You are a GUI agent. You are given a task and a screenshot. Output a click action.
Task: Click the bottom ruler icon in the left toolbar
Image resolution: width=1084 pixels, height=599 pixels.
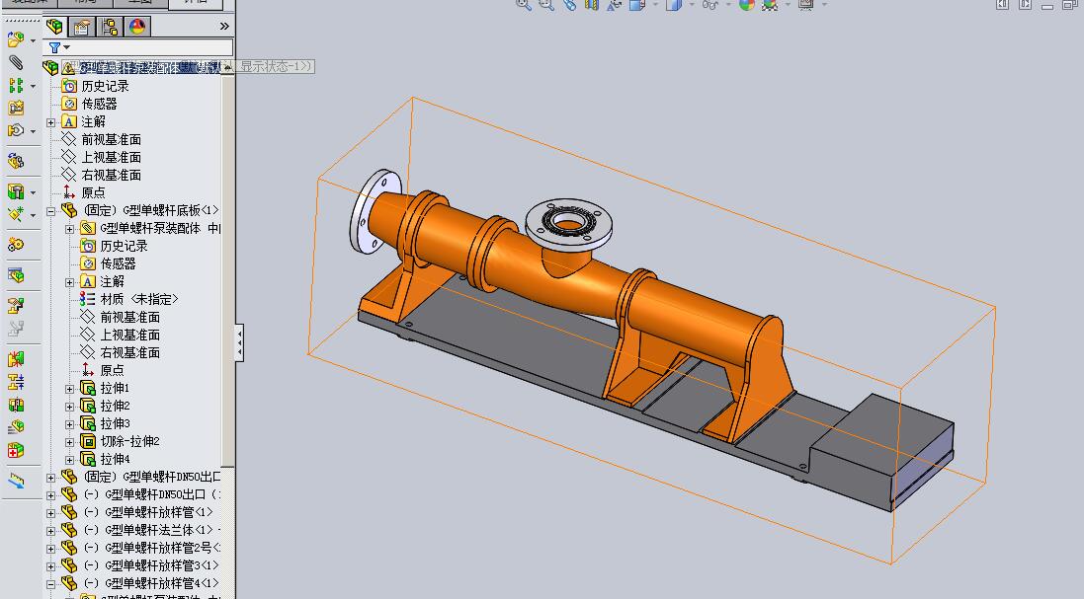(15, 481)
